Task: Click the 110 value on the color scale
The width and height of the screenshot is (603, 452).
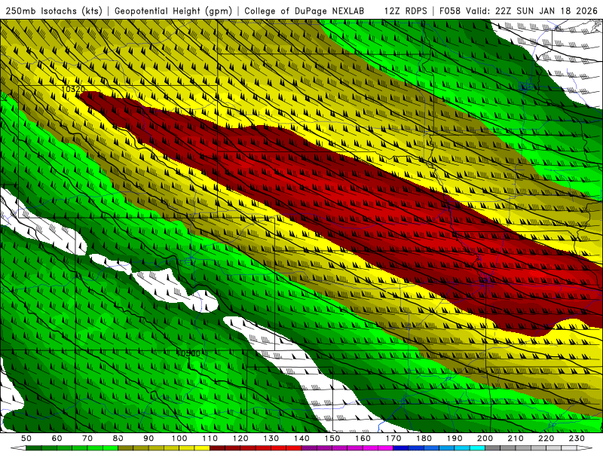Action: [x=210, y=438]
